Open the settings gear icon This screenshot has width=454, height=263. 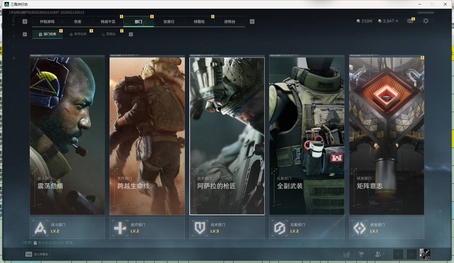click(426, 21)
